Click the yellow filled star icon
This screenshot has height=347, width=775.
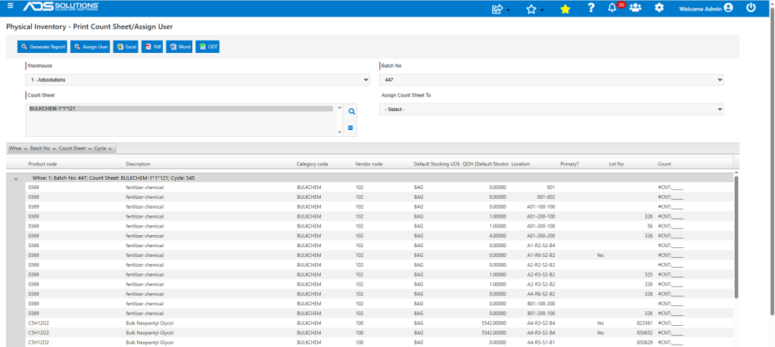(x=565, y=9)
